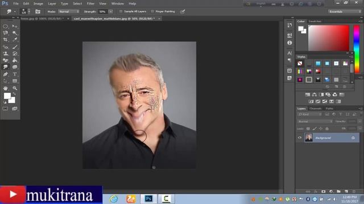The image size is (364, 204).
Task: Select the Move tool
Action: (x=15, y=27)
